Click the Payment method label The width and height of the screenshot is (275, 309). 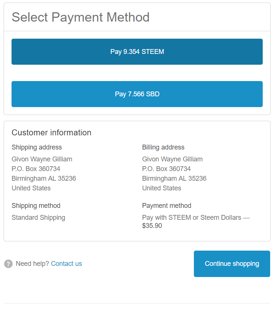pos(166,206)
